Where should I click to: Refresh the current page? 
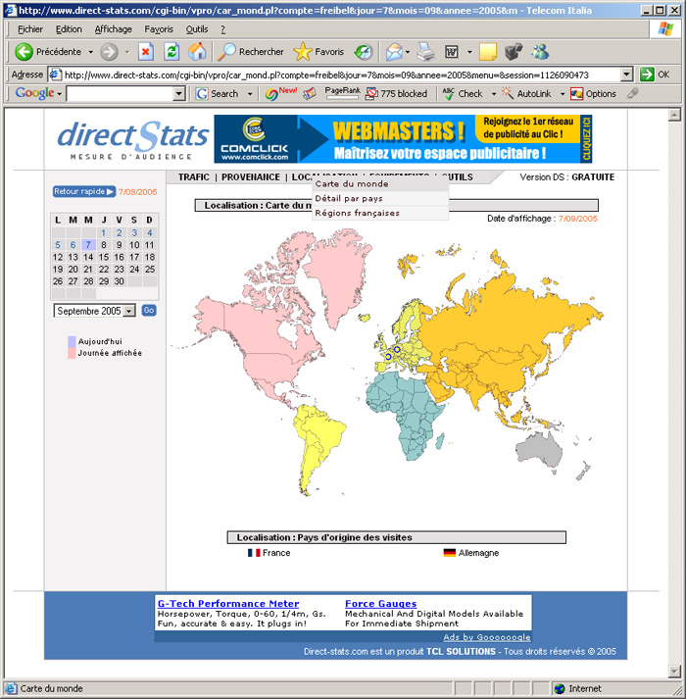pos(171,52)
